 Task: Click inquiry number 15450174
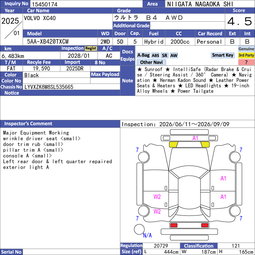tap(45, 4)
